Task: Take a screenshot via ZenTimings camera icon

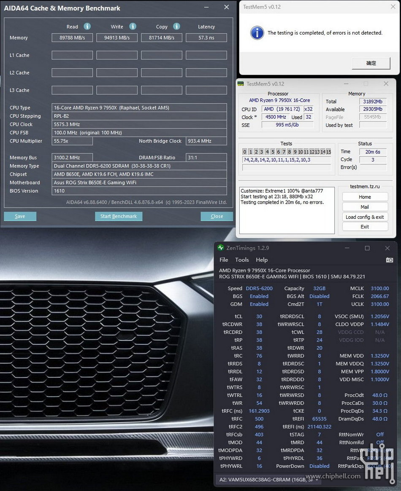Action: click(390, 260)
